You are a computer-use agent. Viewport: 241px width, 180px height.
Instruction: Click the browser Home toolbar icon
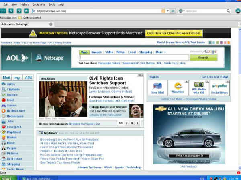(26, 11)
